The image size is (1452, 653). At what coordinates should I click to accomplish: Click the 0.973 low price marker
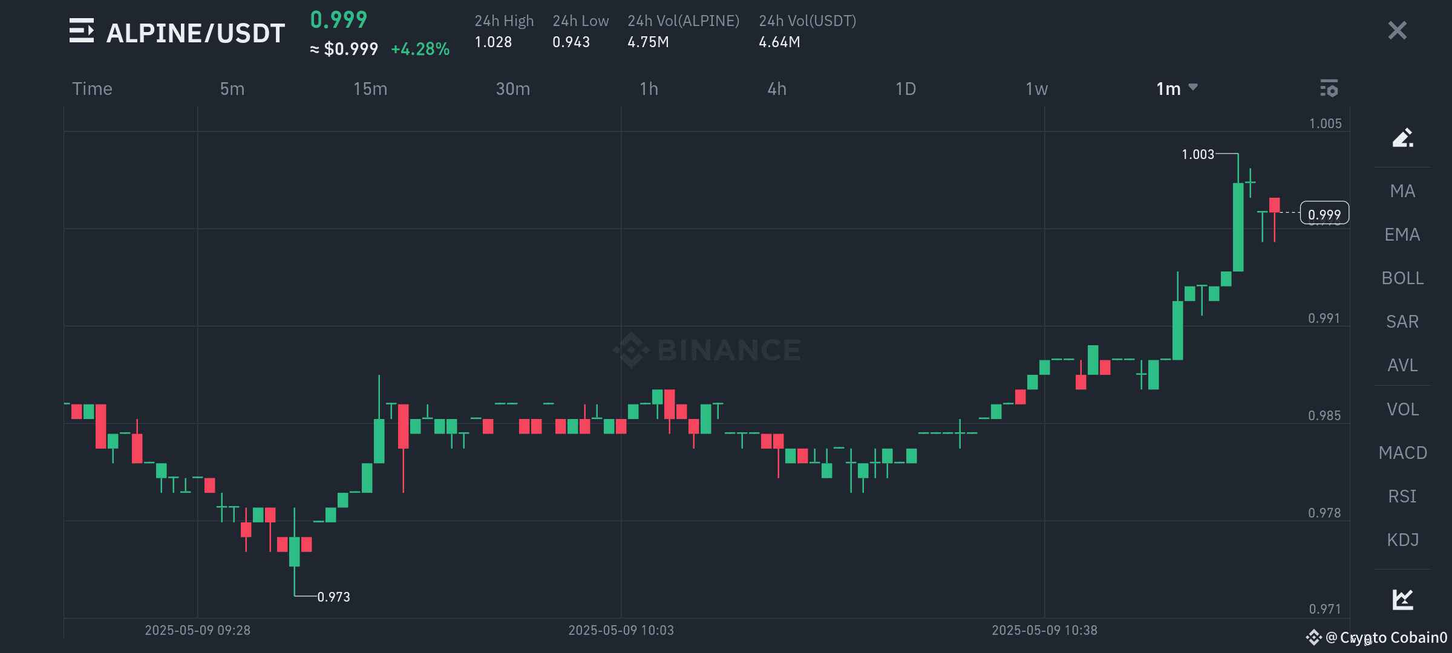point(333,597)
